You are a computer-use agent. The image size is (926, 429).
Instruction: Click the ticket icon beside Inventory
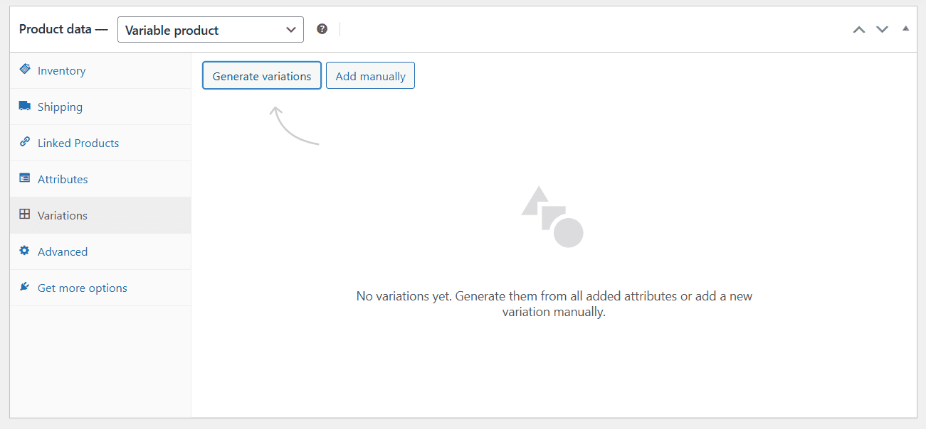tap(25, 70)
